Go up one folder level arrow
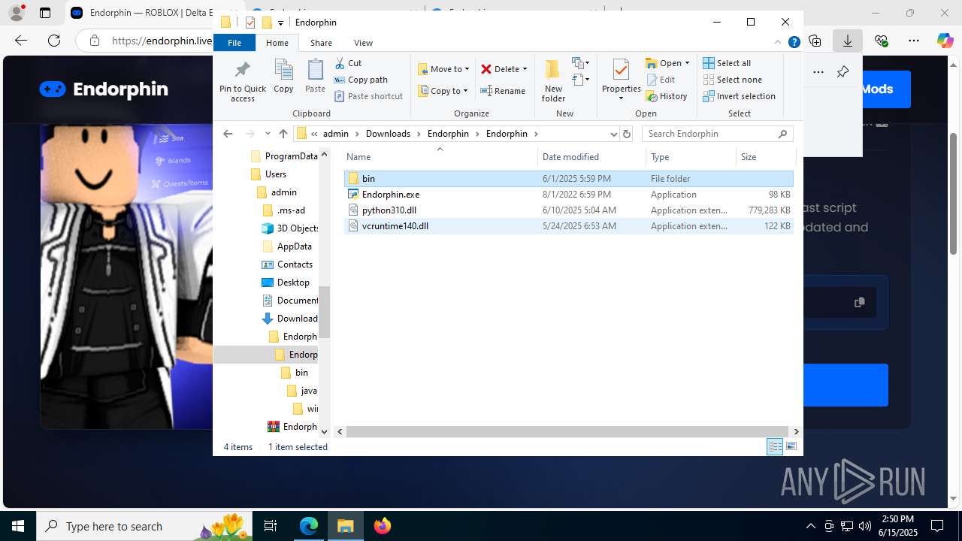 283,134
